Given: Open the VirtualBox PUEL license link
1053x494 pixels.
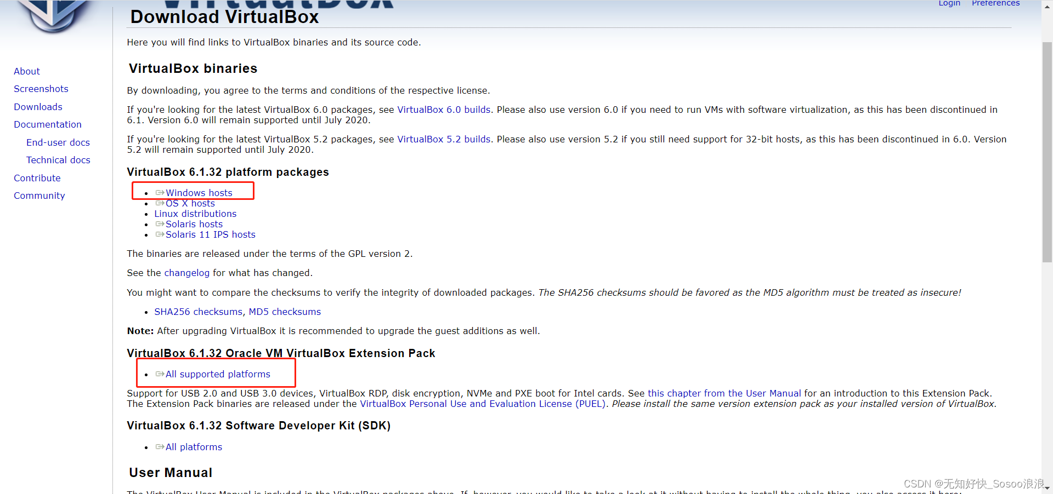Looking at the screenshot, I should click(483, 404).
